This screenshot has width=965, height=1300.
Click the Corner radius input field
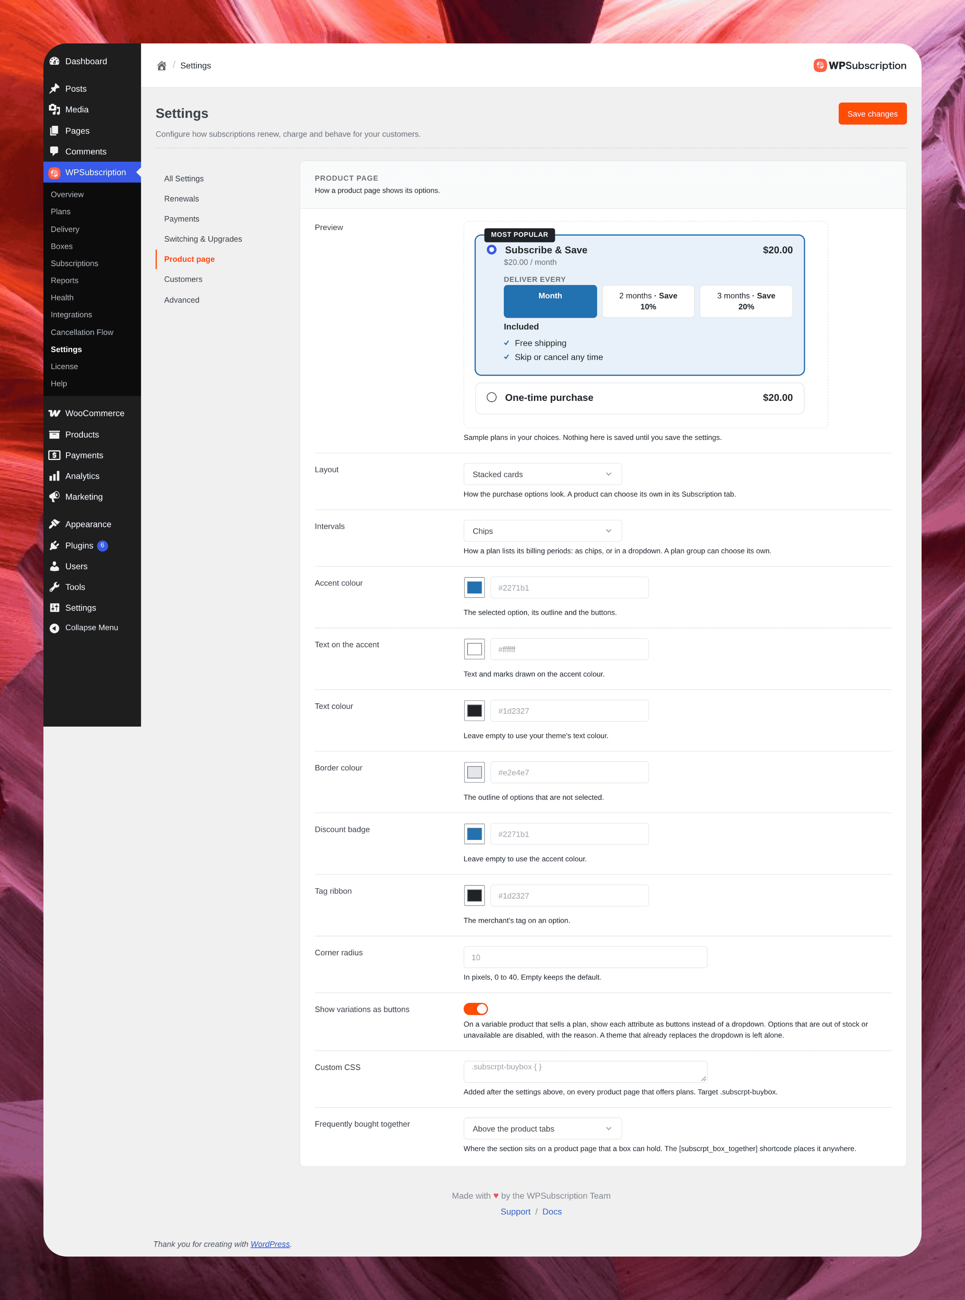click(x=585, y=957)
